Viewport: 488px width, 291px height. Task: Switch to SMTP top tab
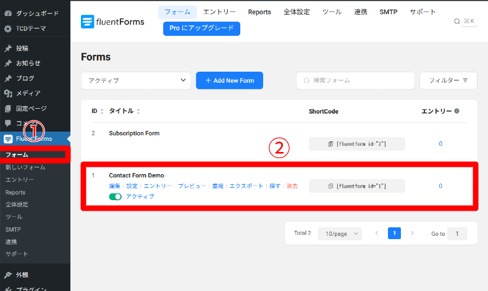tap(389, 12)
